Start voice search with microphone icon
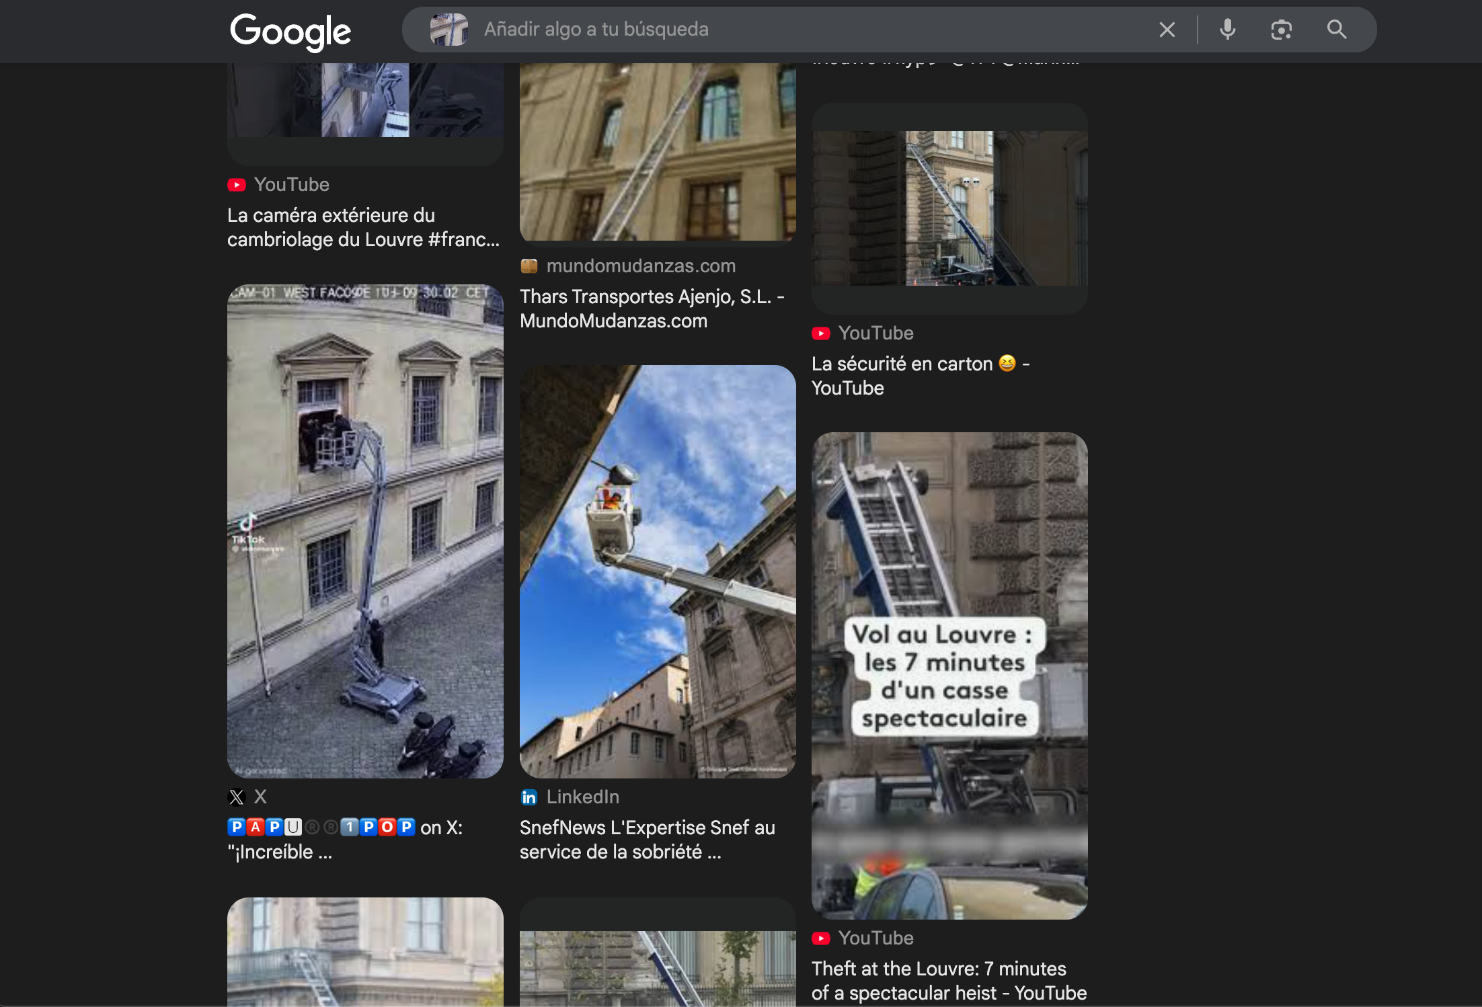The image size is (1482, 1007). click(x=1227, y=30)
